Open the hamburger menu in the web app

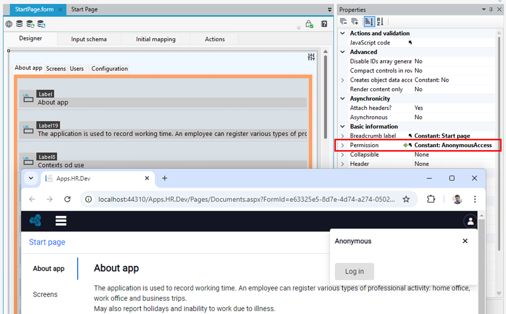pyautogui.click(x=61, y=221)
